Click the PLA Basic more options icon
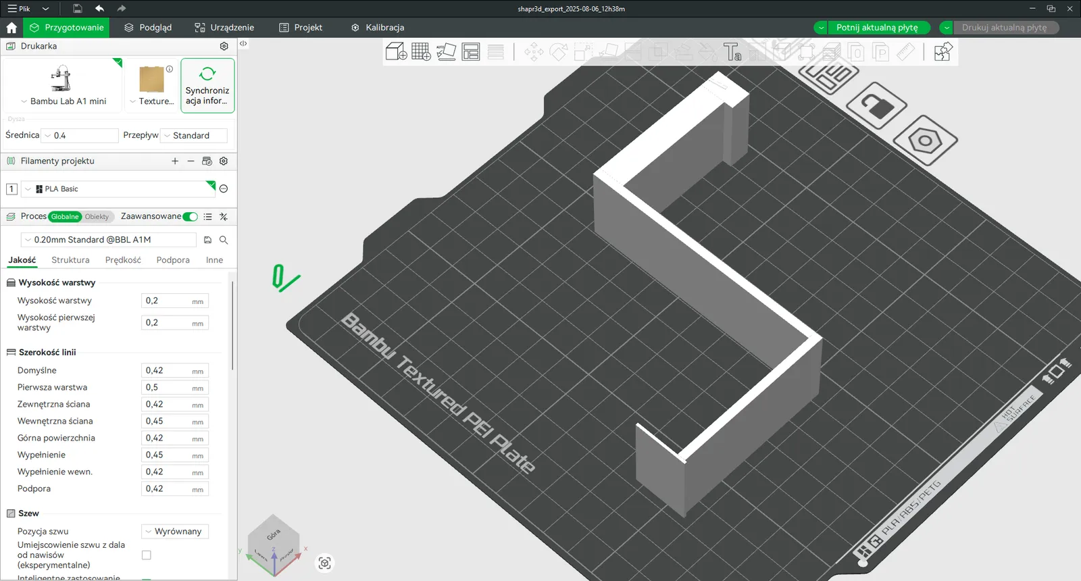1081x581 pixels. click(x=224, y=188)
